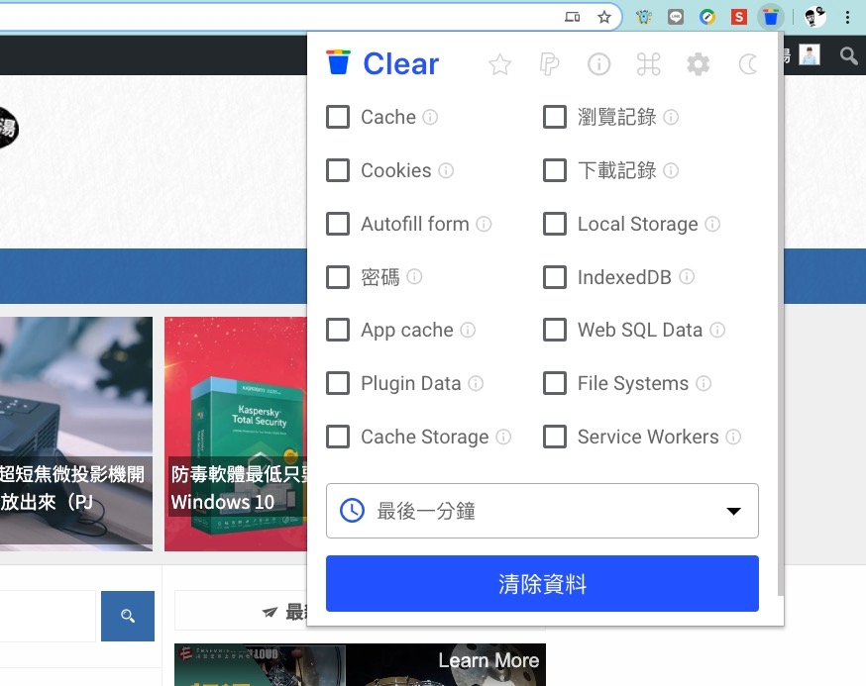Image resolution: width=866 pixels, height=686 pixels.
Task: Click the Clear extension icon in browser toolbar
Action: point(771,17)
